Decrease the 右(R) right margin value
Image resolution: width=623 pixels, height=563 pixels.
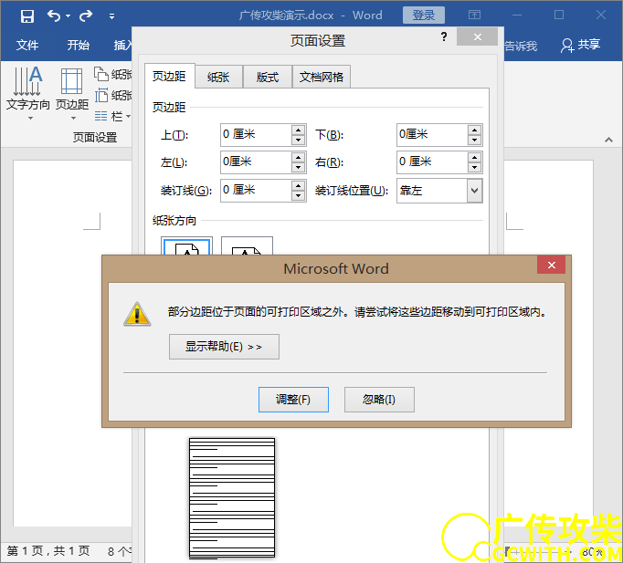coord(474,167)
